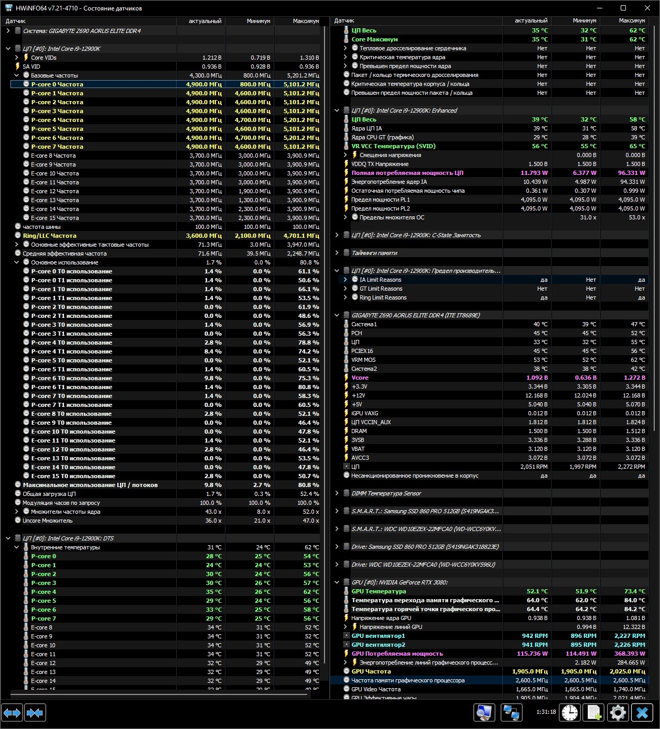Close sensors with the blue X button
This screenshot has height=729, width=660.
(x=642, y=713)
